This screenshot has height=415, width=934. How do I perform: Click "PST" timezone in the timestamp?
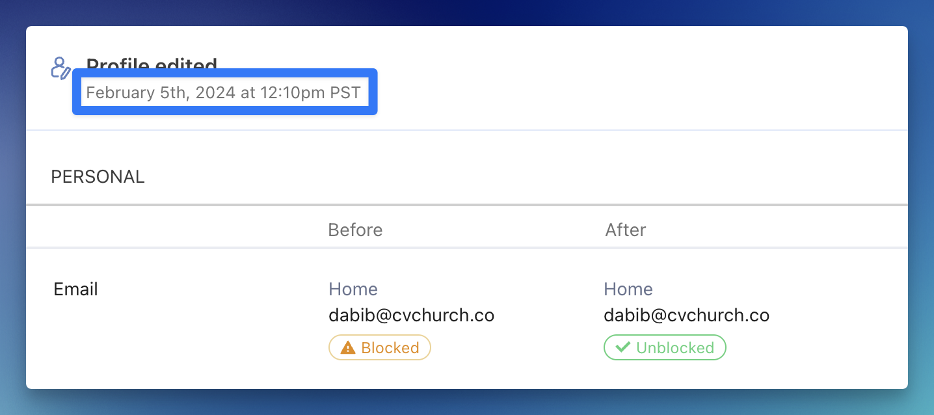tap(345, 92)
